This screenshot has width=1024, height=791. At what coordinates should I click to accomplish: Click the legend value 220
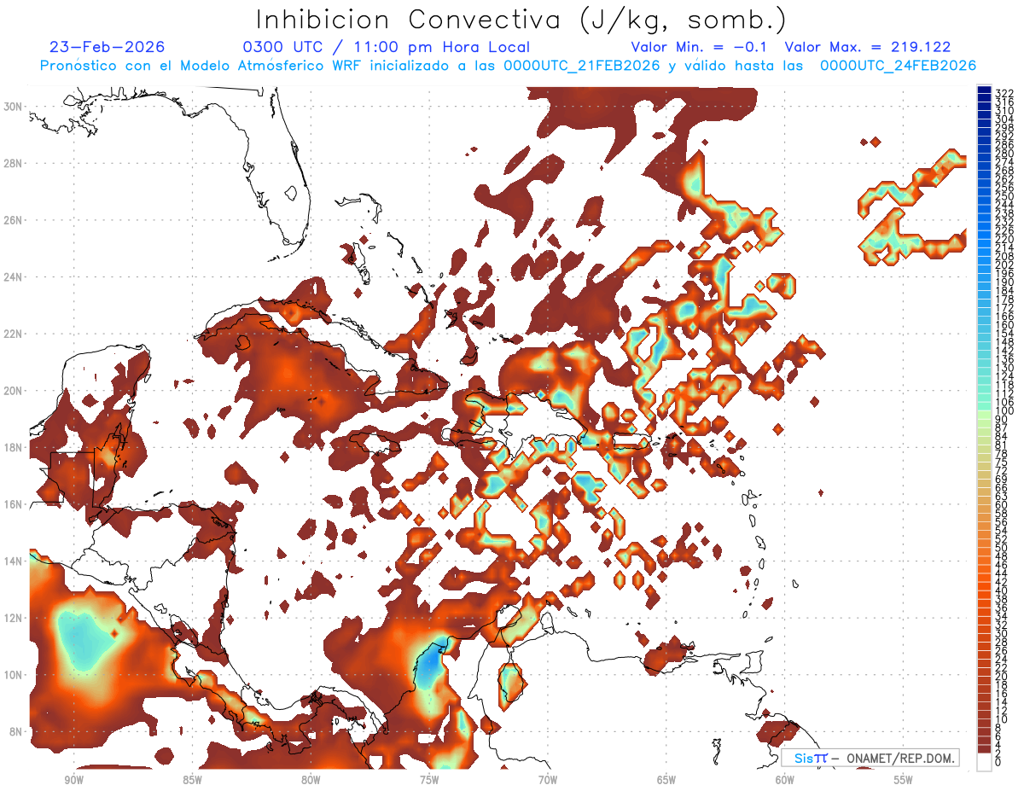[x=1004, y=239]
